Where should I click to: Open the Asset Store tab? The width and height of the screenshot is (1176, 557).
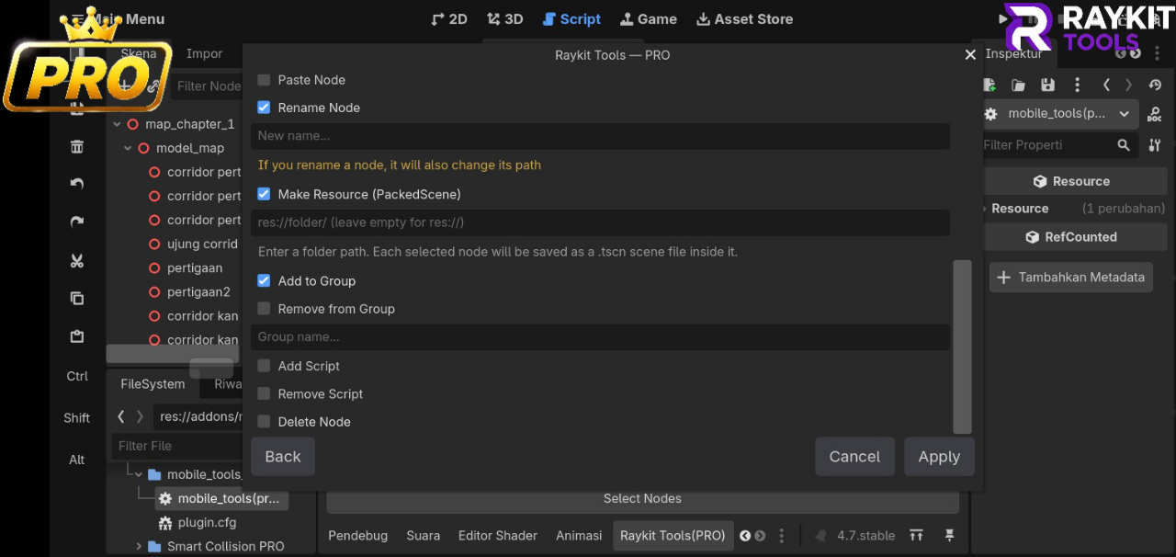click(744, 18)
